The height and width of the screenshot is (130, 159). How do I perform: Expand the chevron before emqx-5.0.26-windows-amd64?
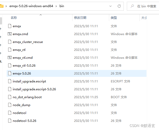6,6
